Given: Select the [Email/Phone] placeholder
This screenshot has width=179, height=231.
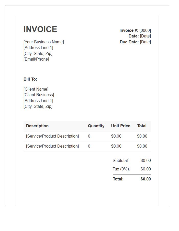Looking at the screenshot, I should point(36,59).
